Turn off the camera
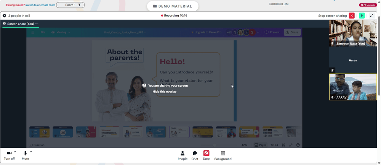The image size is (381, 165). 9,155
